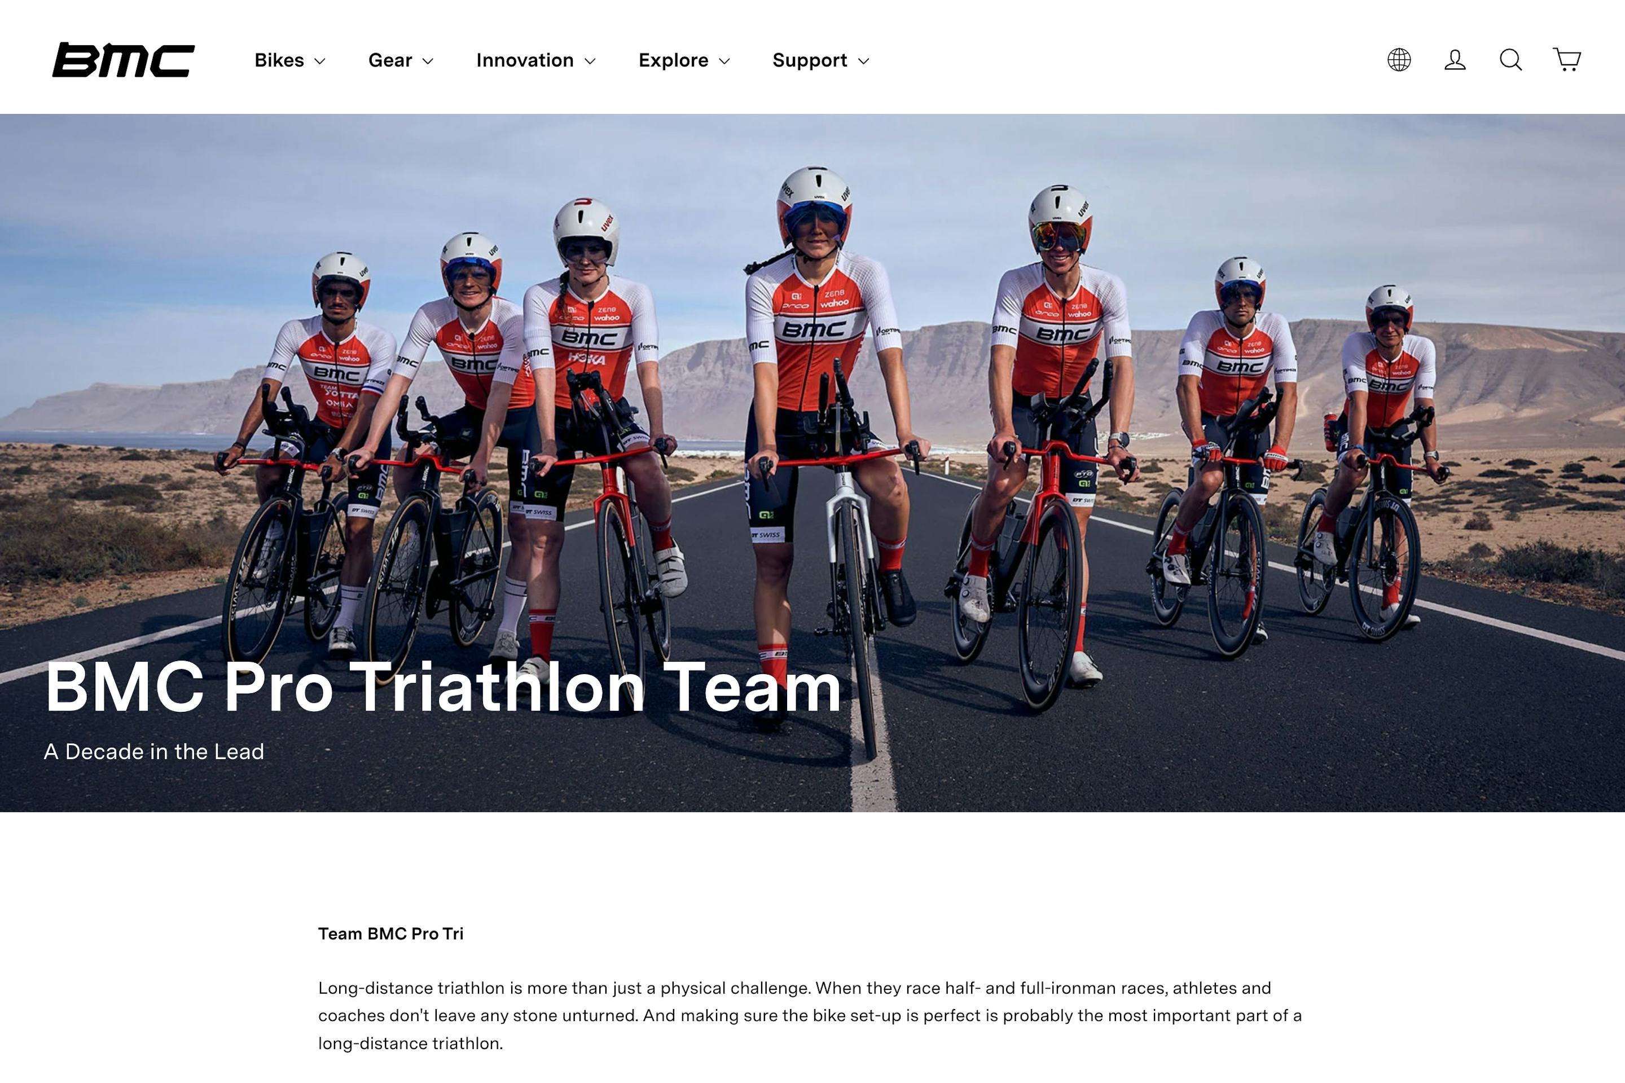1625x1083 pixels.
Task: Open the Support menu label
Action: (810, 61)
